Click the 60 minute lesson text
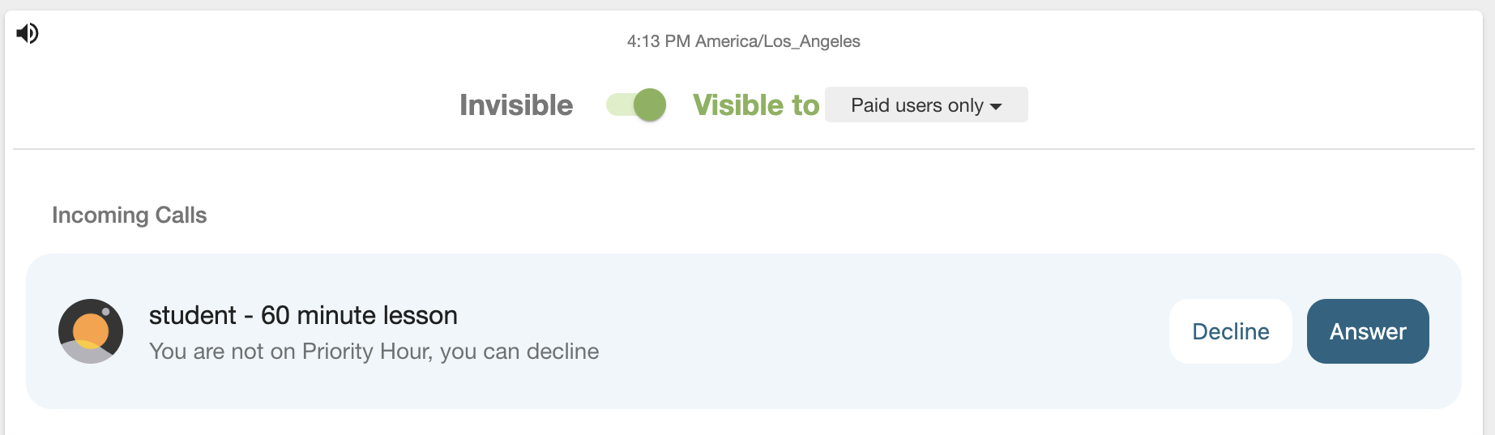Image resolution: width=1495 pixels, height=435 pixels. point(359,315)
